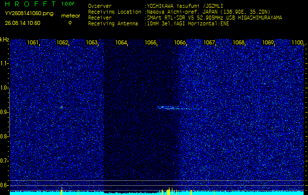Click the 1055 time axis label
The height and width of the screenshot is (195, 308).
pos(150,42)
